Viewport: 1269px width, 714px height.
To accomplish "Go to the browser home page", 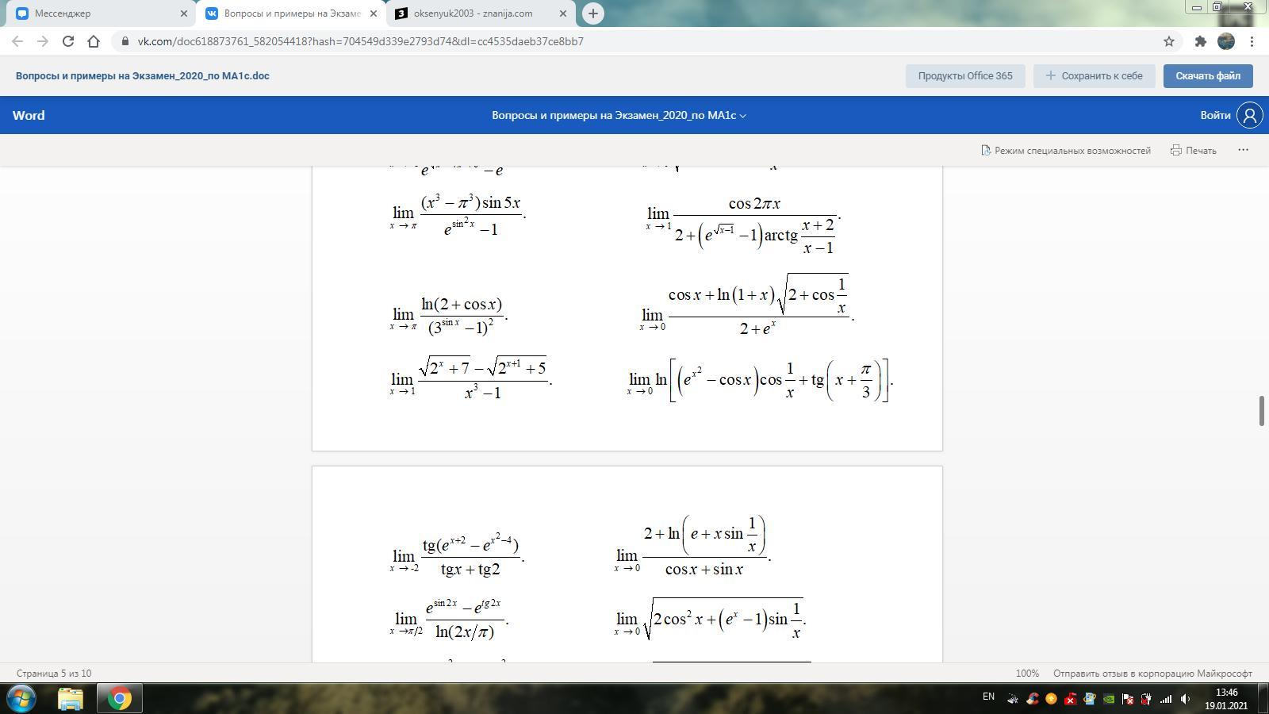I will pos(94,41).
